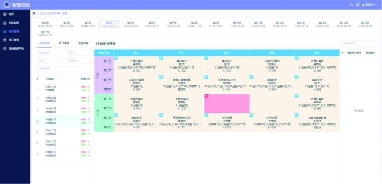The image size is (382, 184).
Task: Click the grid icon beside the semester tab
Action: 34,13
